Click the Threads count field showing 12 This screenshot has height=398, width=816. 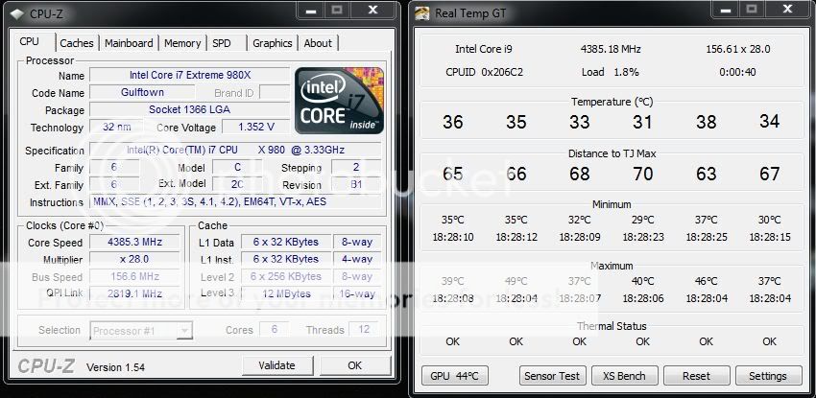click(x=365, y=329)
